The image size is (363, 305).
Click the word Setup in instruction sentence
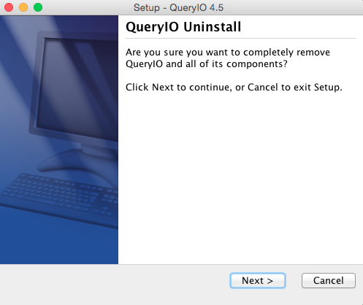click(x=326, y=87)
